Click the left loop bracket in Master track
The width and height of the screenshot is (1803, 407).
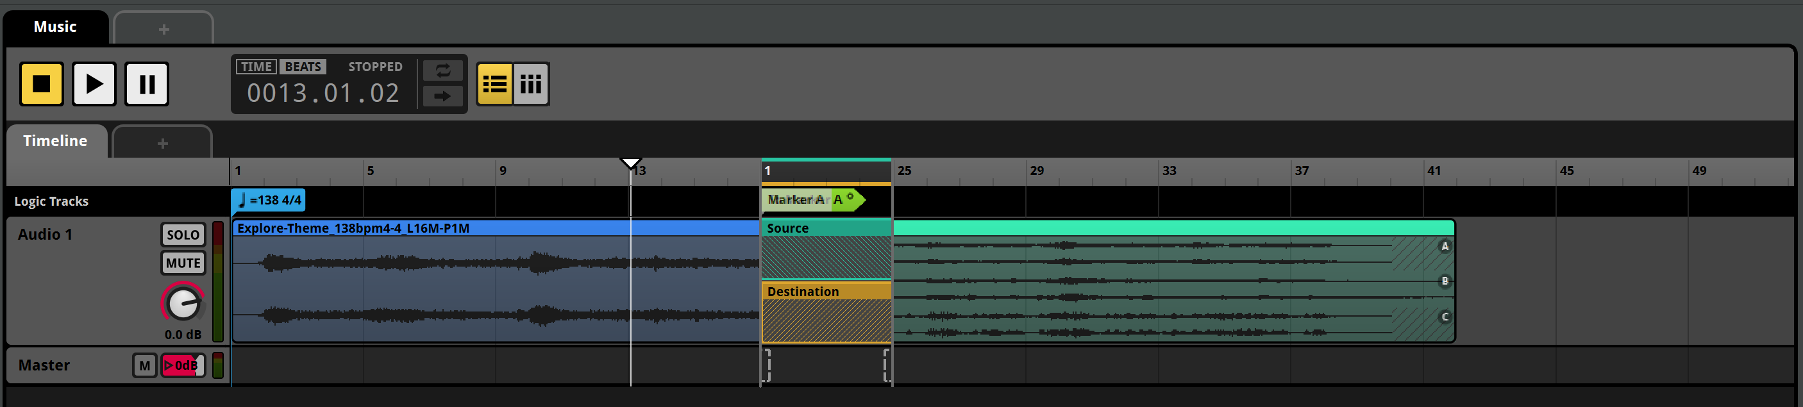pyautogui.click(x=765, y=365)
